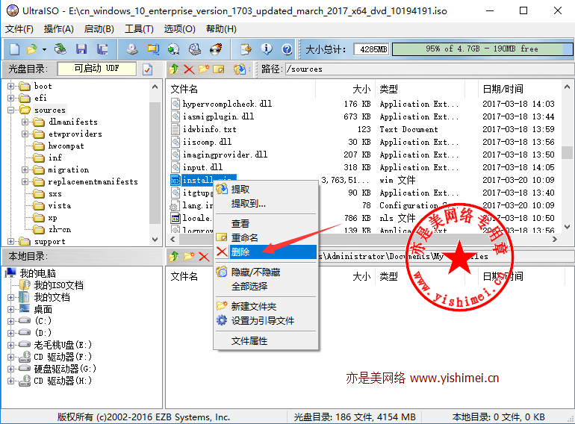This screenshot has width=575, height=424.
Task: Select the hwcompat folder in tree
Action: point(66,146)
